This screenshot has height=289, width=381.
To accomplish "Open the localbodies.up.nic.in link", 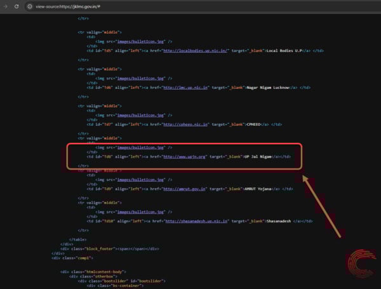I will point(196,51).
